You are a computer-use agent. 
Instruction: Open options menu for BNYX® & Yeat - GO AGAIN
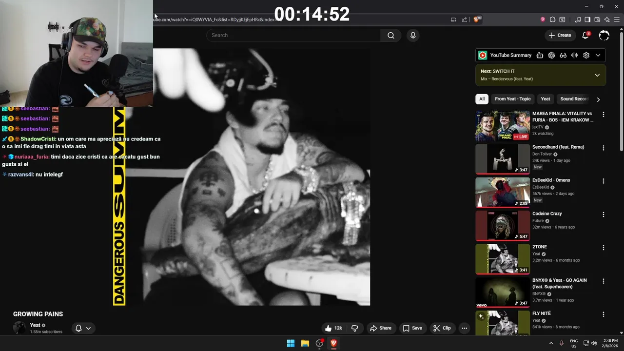[604, 281]
